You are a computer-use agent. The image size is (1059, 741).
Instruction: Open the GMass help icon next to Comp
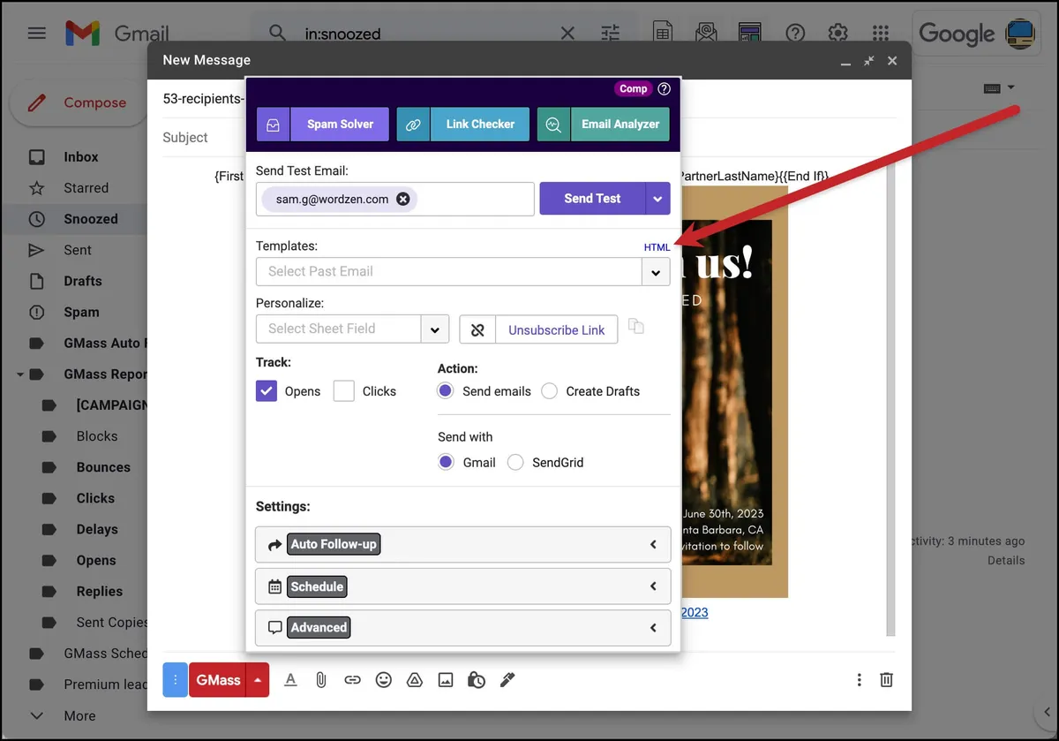coord(665,88)
